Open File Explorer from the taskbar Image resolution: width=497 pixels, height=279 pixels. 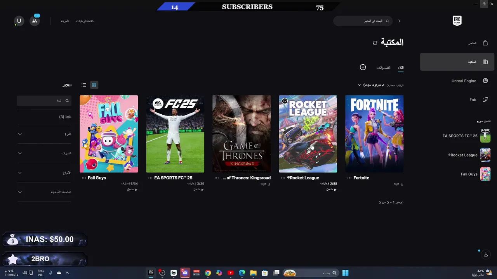(253, 273)
